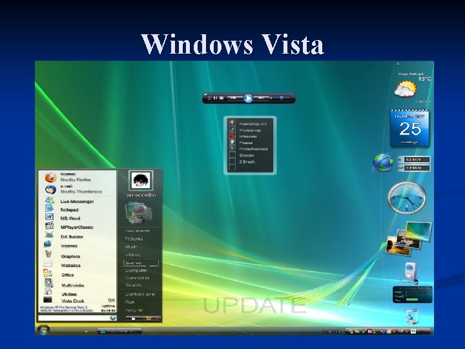465x349 pixels.
Task: Click the red M tray icon
Action: [369, 331]
